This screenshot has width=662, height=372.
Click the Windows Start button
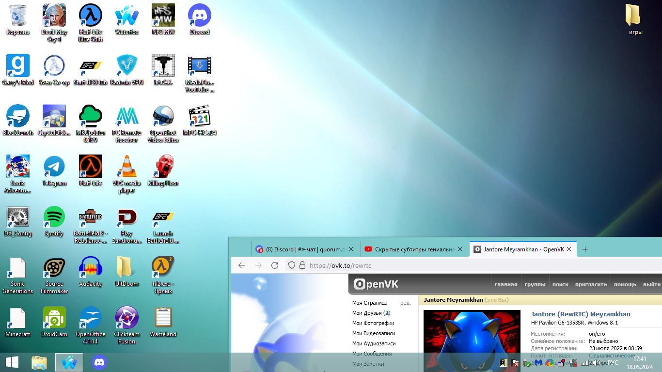point(12,362)
